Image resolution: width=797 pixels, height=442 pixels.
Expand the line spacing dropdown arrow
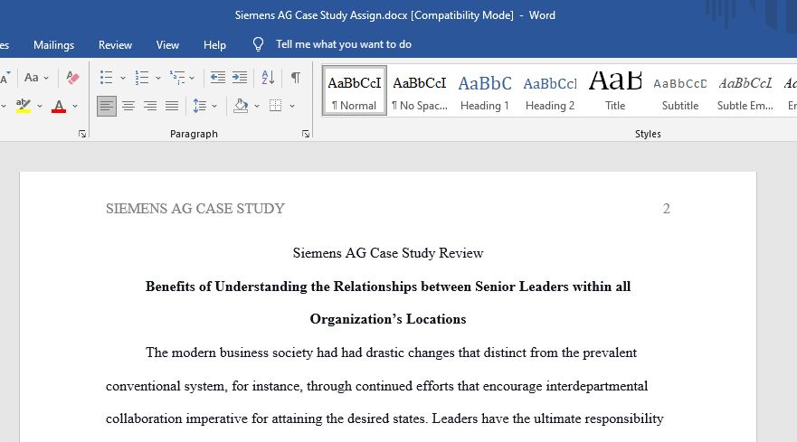pyautogui.click(x=214, y=106)
